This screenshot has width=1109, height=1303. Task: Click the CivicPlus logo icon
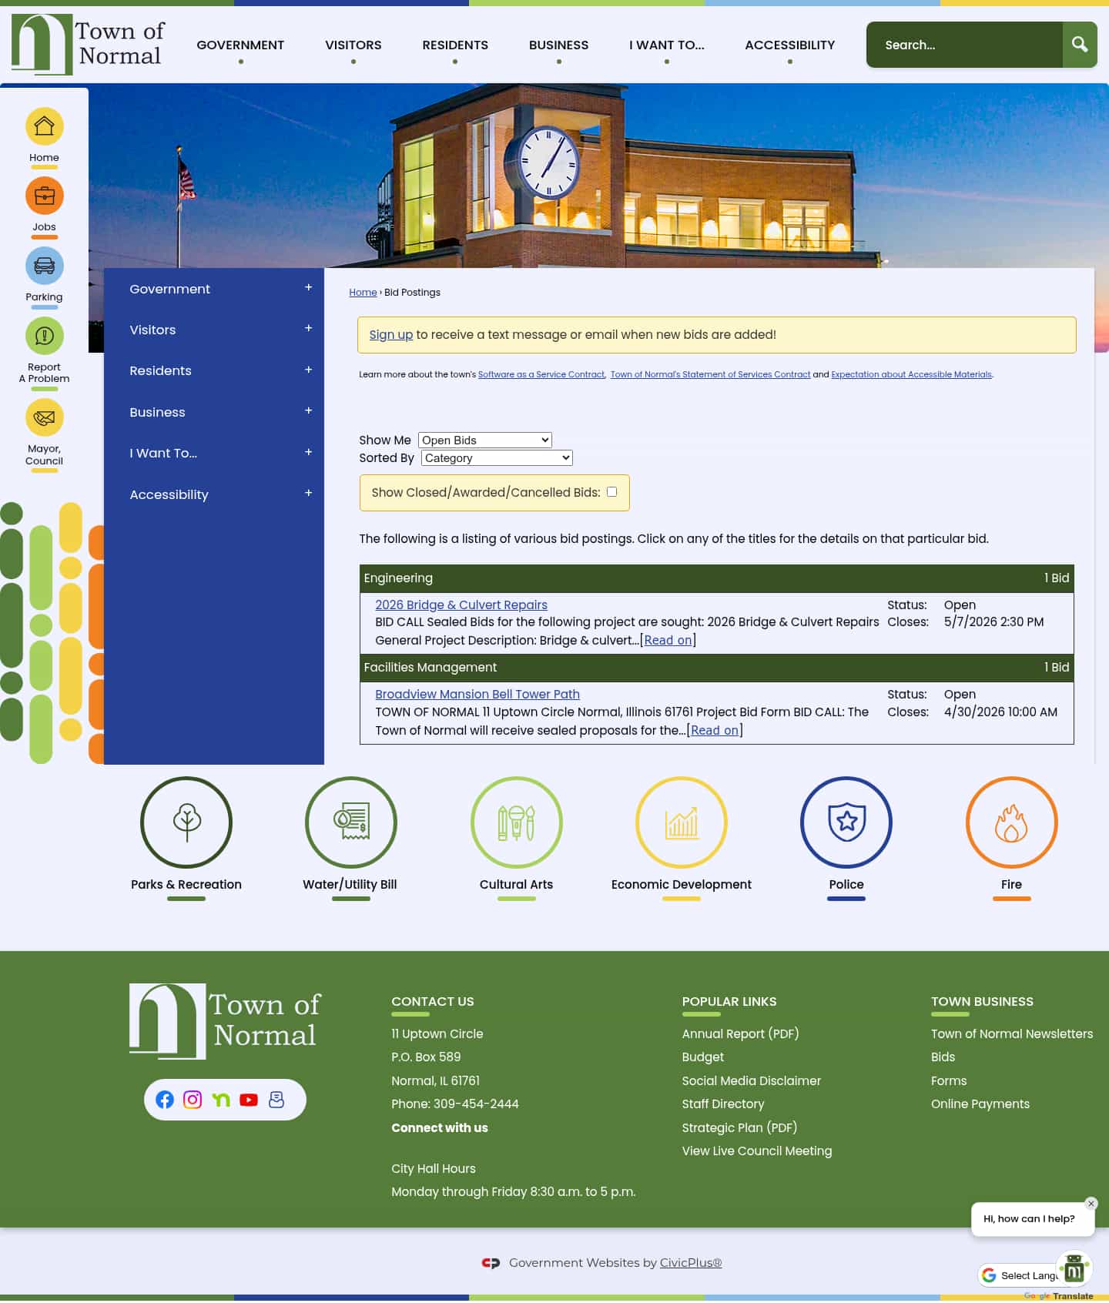pyautogui.click(x=491, y=1263)
